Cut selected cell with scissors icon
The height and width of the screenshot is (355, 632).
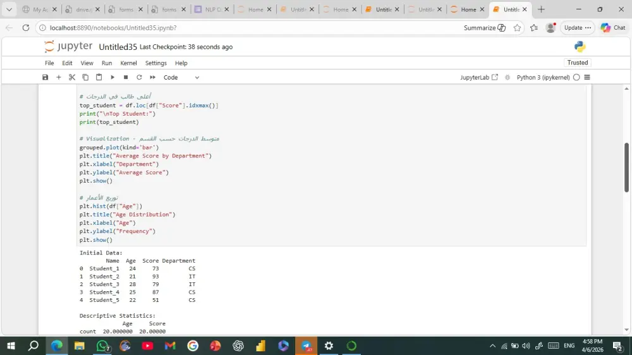point(72,77)
